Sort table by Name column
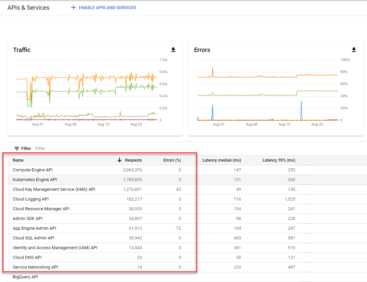Viewport: 367px width, 282px height. pos(18,160)
